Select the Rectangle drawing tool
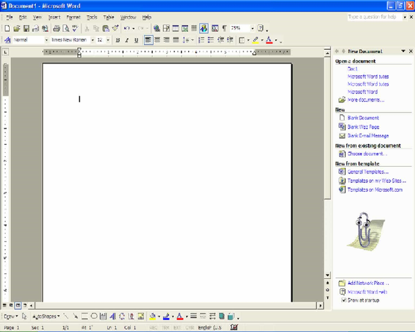Viewport: 415px width, 332px height. click(x=84, y=316)
